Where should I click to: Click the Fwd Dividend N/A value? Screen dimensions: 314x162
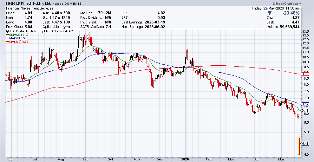108,18
